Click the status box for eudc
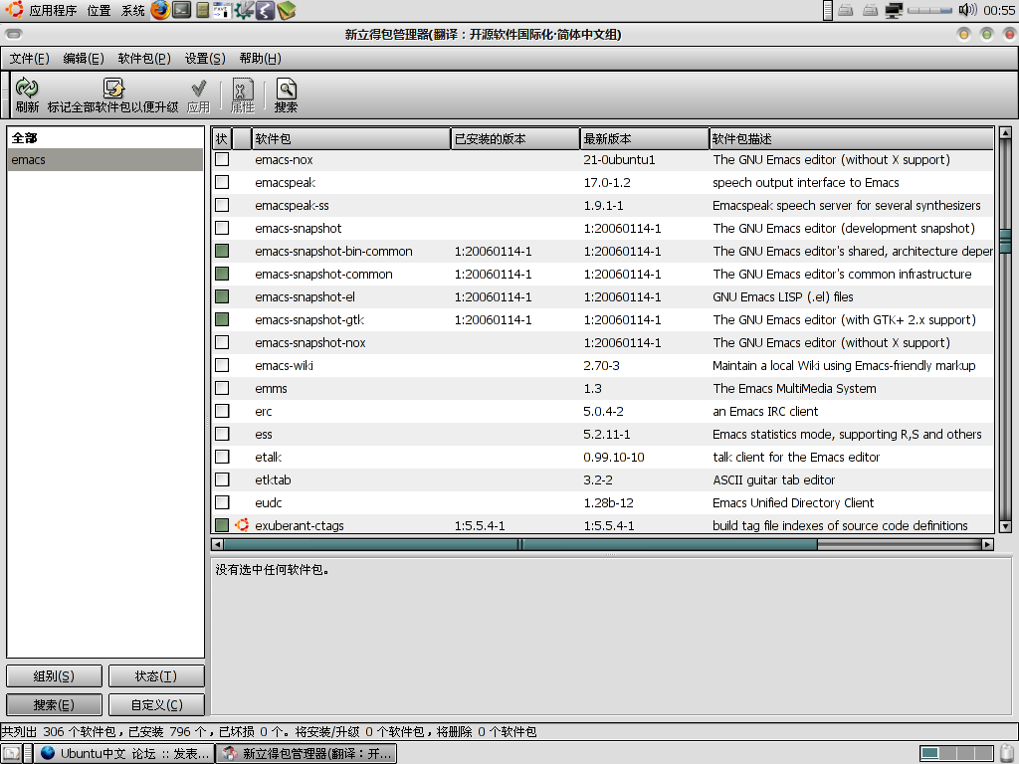1019x764 pixels. [222, 502]
